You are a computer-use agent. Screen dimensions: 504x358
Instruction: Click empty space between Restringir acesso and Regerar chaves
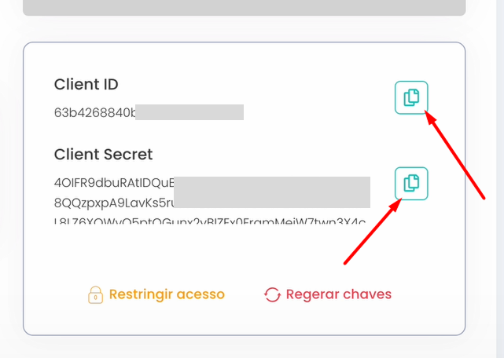coord(244,295)
